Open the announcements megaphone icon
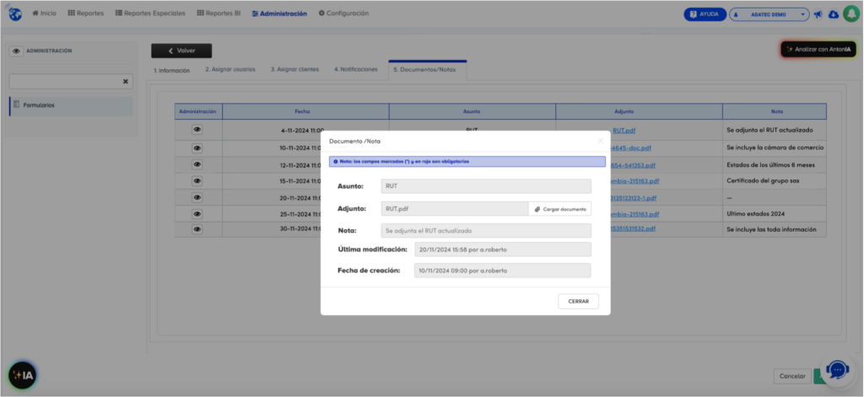 tap(818, 14)
